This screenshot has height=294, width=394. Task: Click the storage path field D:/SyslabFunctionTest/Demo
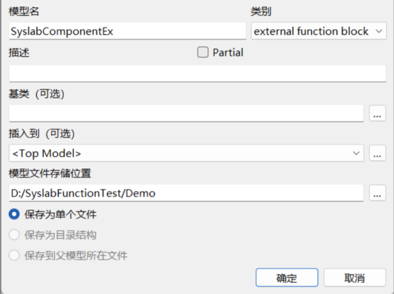[186, 193]
